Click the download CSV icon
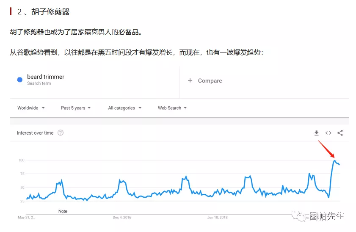Screen dimensions: 356x232 tap(316, 133)
